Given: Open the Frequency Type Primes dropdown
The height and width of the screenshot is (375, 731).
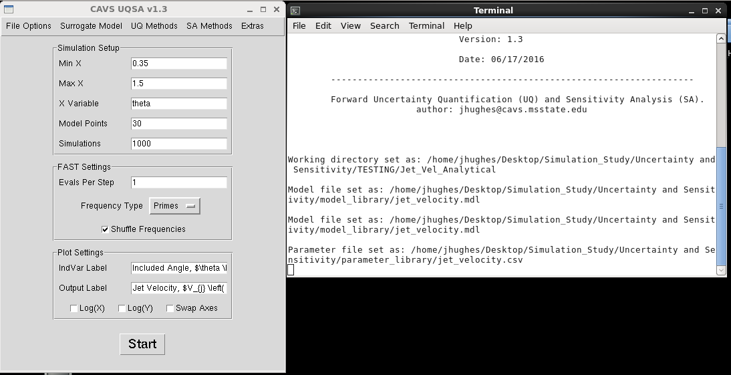Looking at the screenshot, I should pos(174,206).
